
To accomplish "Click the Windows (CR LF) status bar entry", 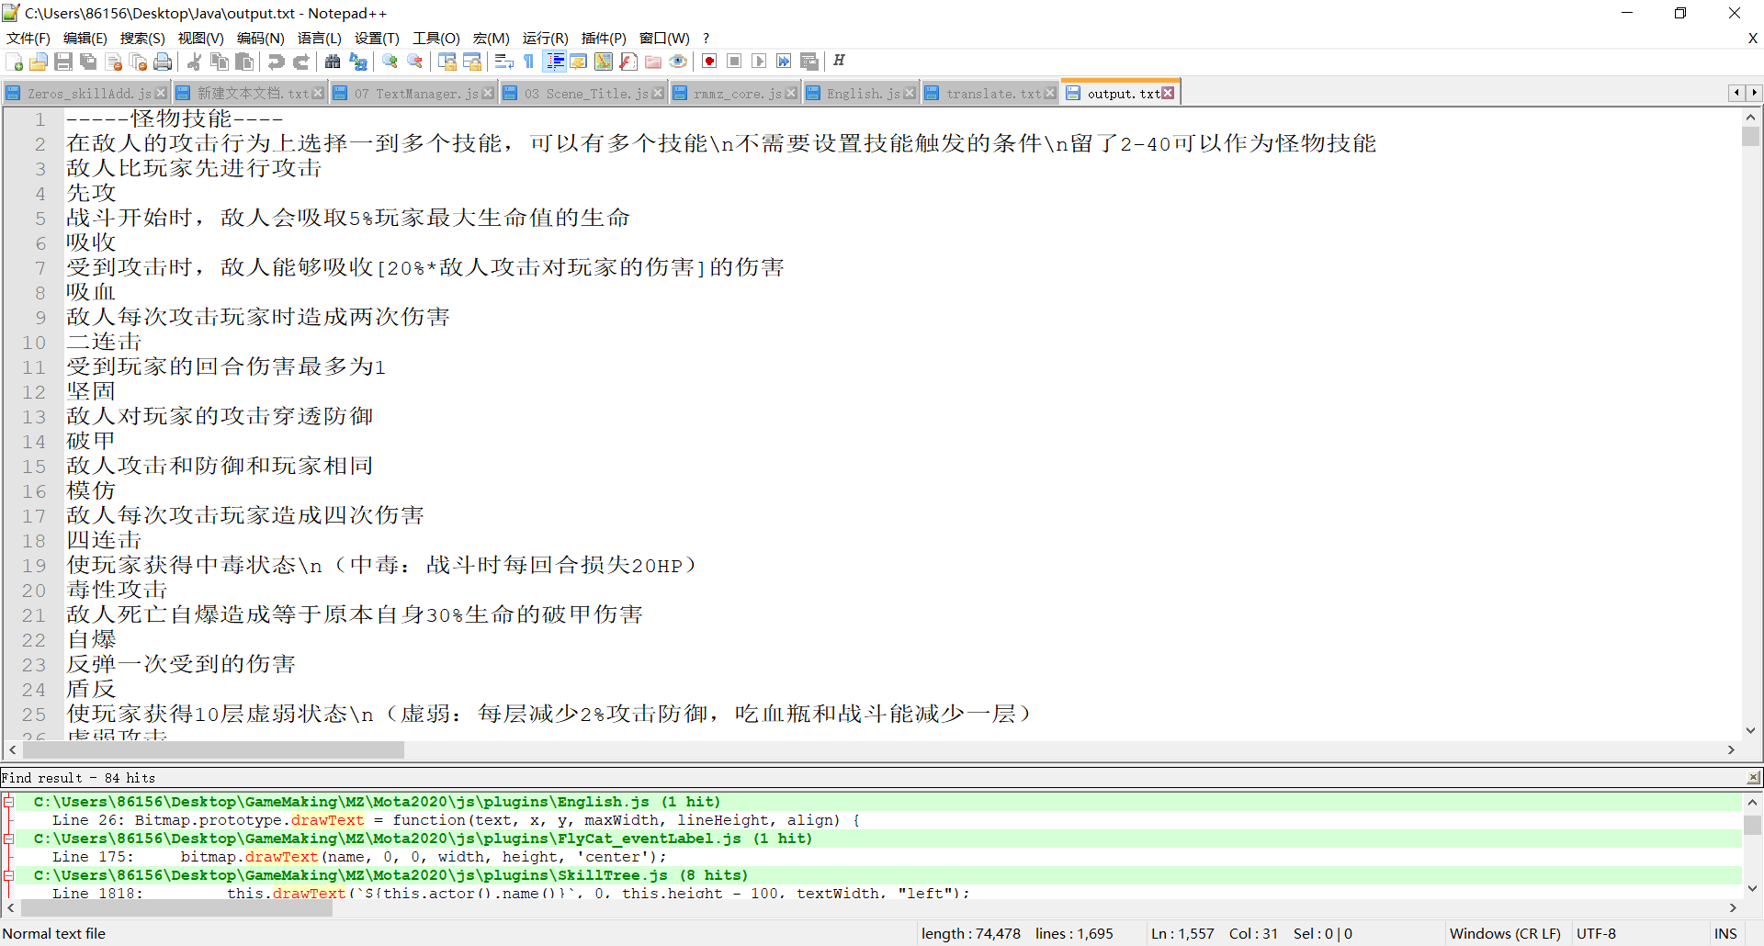I will 1505,934.
